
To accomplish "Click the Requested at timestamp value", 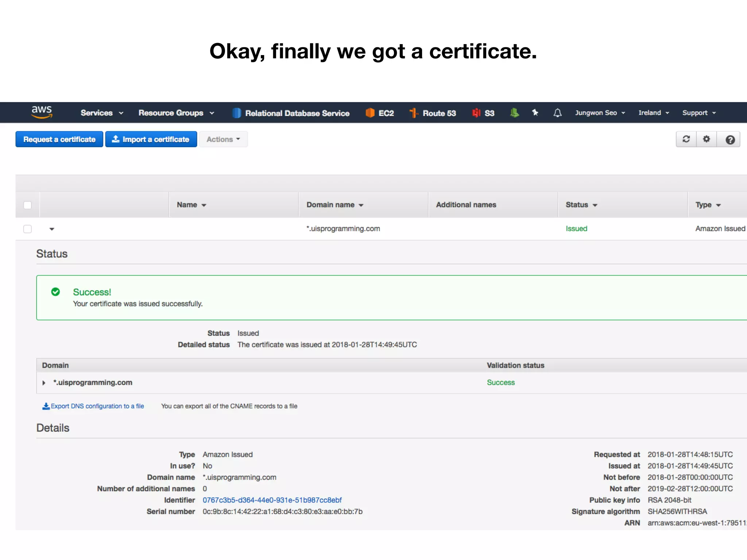I will pos(690,455).
